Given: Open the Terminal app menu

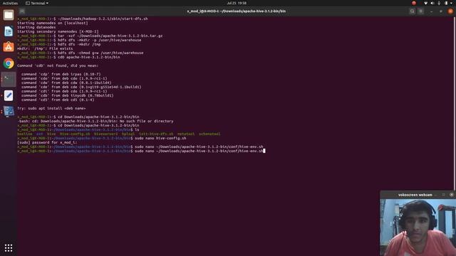Looking at the screenshot, I should 37,3.
